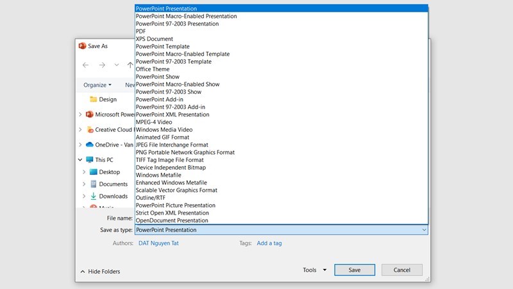Select the Design folder in sidebar
The width and height of the screenshot is (513, 289).
point(107,100)
